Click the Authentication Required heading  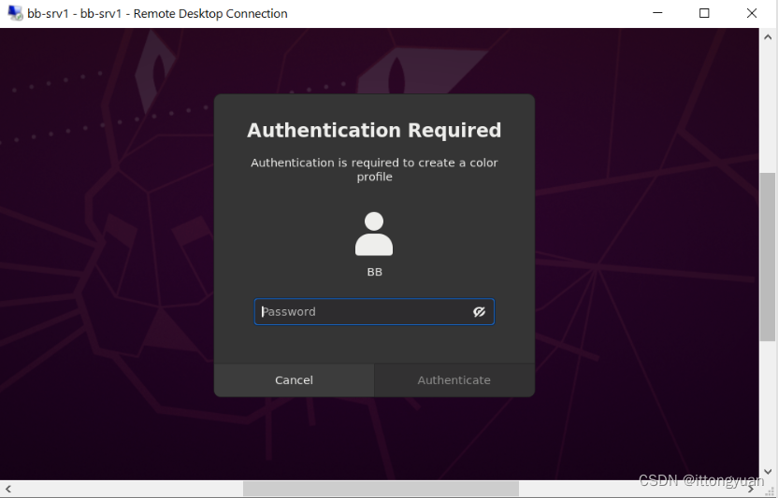pos(374,131)
